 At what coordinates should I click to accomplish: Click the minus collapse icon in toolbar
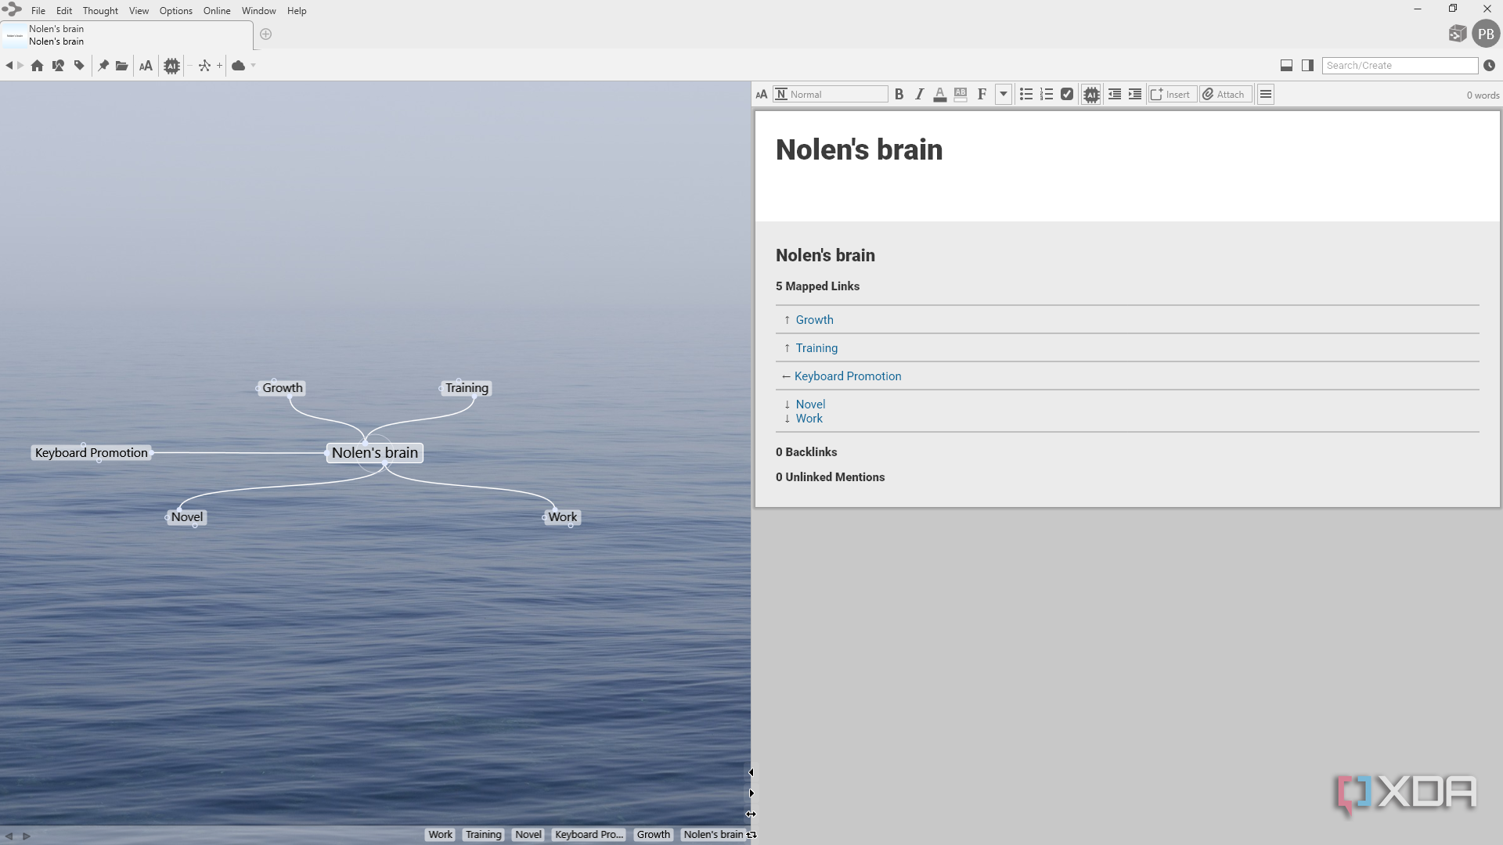(x=190, y=66)
